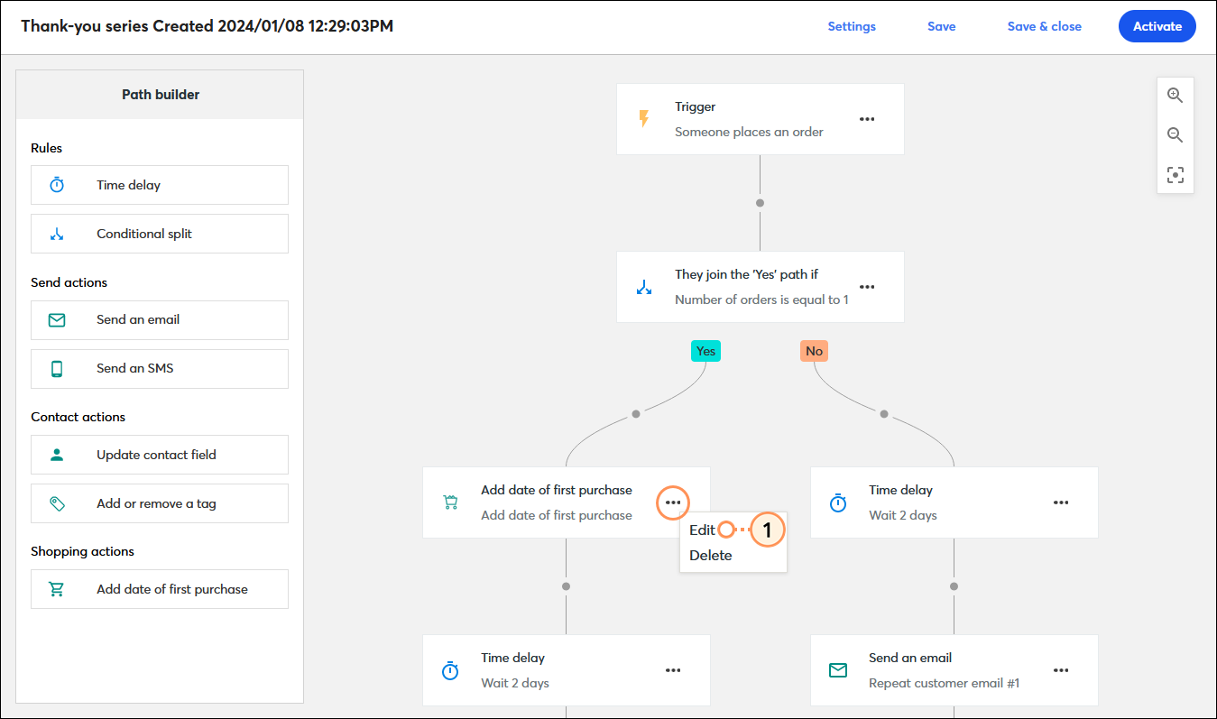This screenshot has width=1217, height=719.
Task: Select the Update contact field block
Action: point(160,455)
